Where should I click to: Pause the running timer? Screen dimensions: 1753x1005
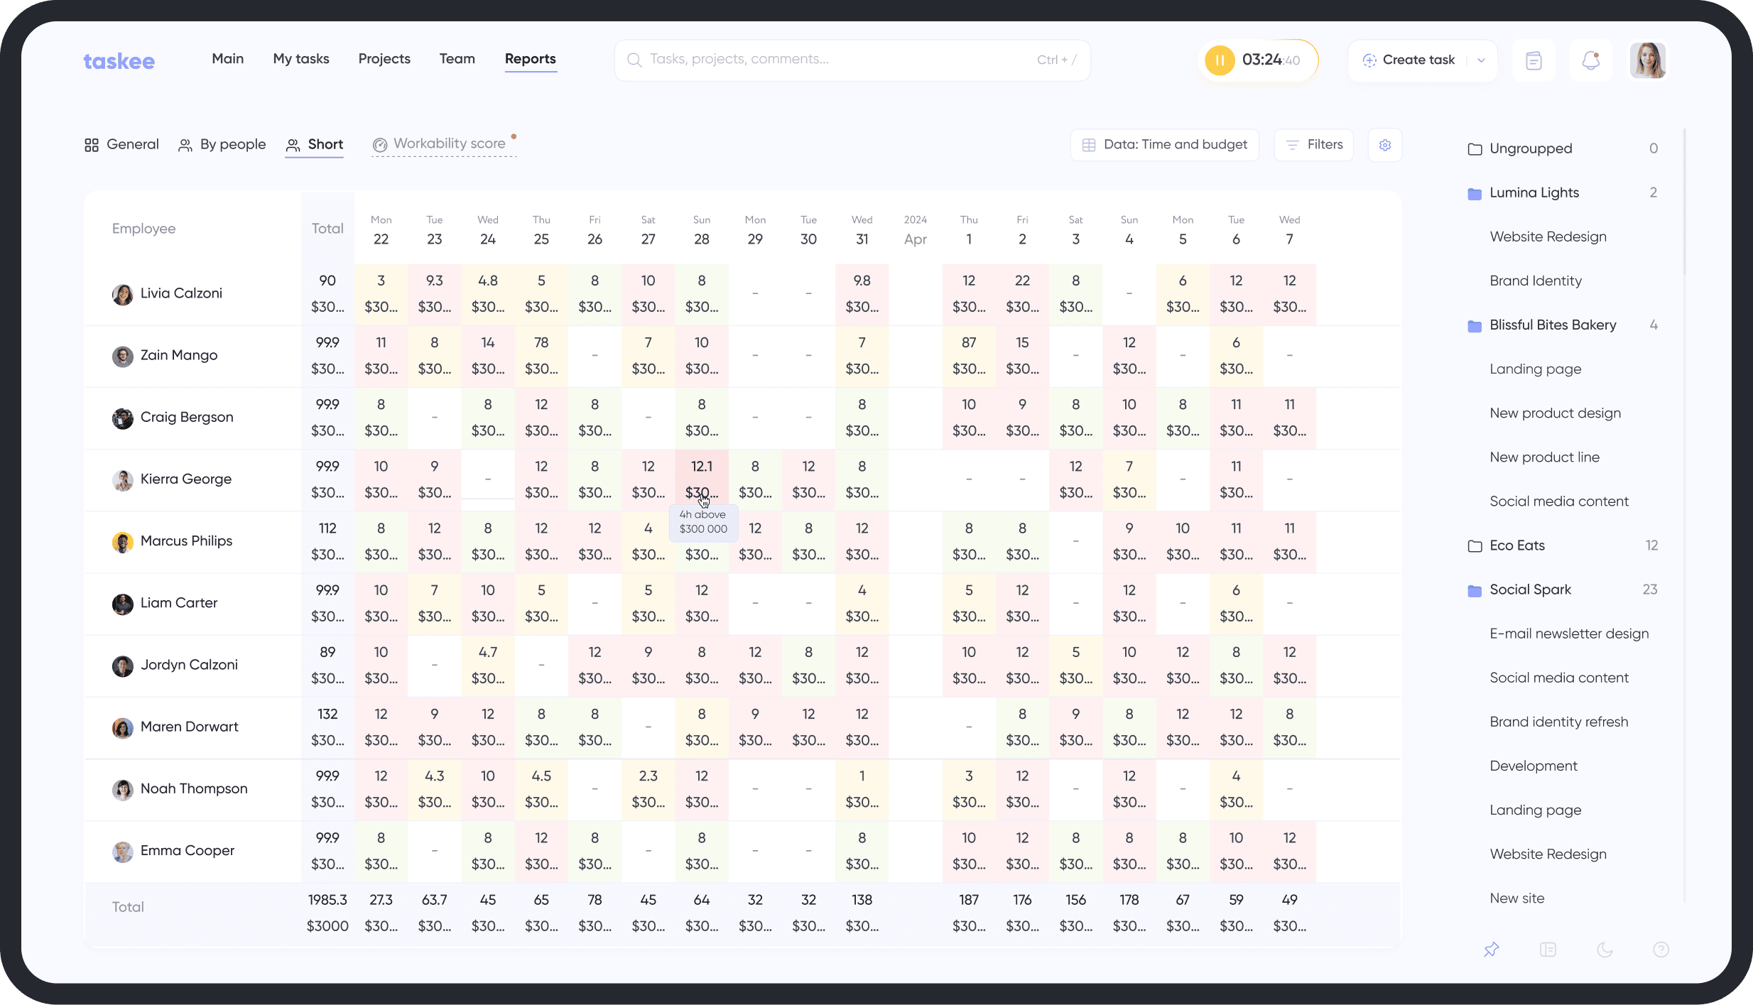[x=1219, y=60]
